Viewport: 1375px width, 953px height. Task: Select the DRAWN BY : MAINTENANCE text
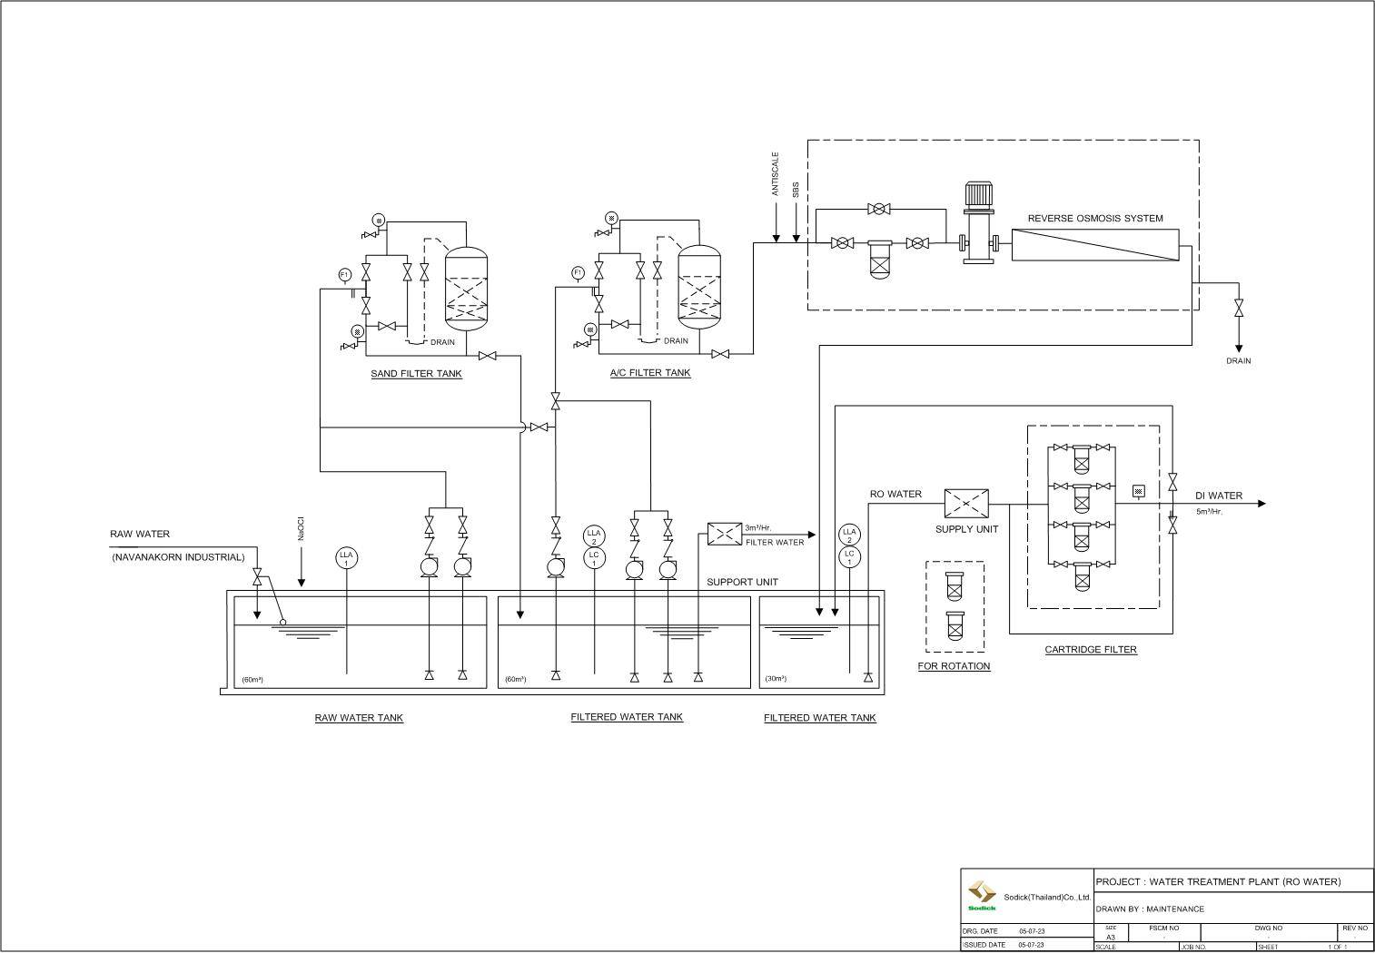(x=1151, y=909)
